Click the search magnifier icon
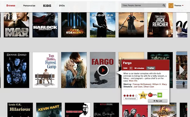The image size is (190, 117). tap(164, 5)
